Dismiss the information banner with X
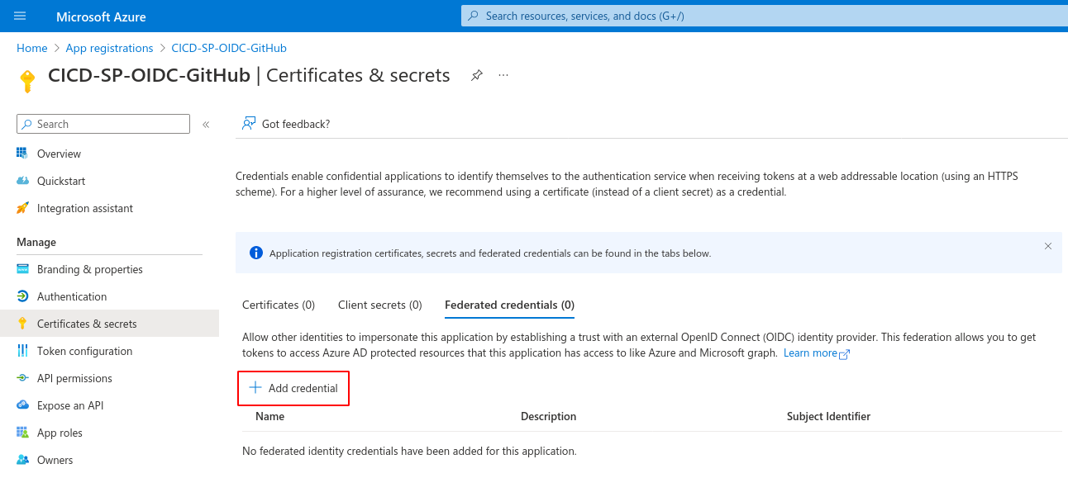This screenshot has width=1068, height=478. coord(1048,246)
